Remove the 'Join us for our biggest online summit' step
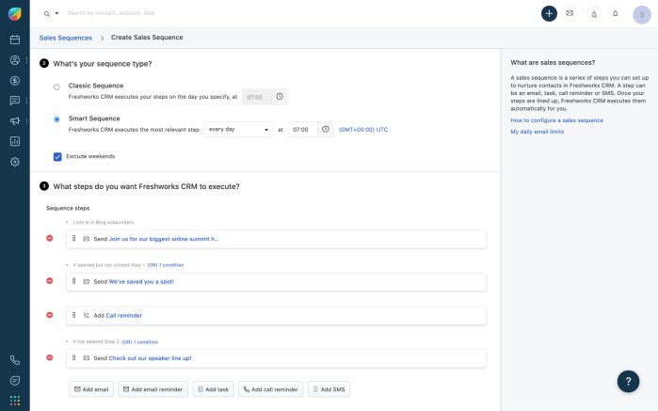 (x=50, y=238)
